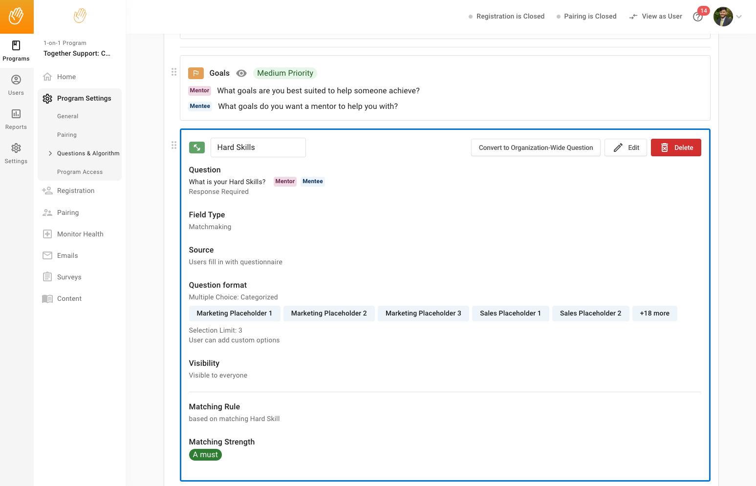Open Program Access settings
This screenshot has height=486, width=756.
click(80, 172)
